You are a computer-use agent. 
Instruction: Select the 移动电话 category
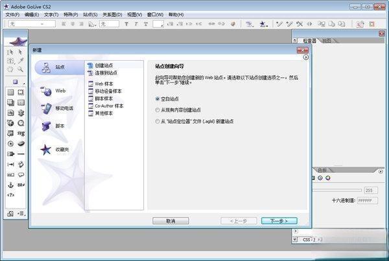point(57,108)
